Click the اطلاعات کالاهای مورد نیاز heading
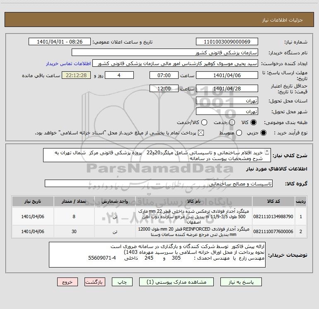 pyautogui.click(x=276, y=169)
